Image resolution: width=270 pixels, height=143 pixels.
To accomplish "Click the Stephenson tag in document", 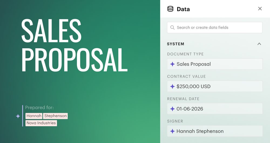I will [55, 116].
